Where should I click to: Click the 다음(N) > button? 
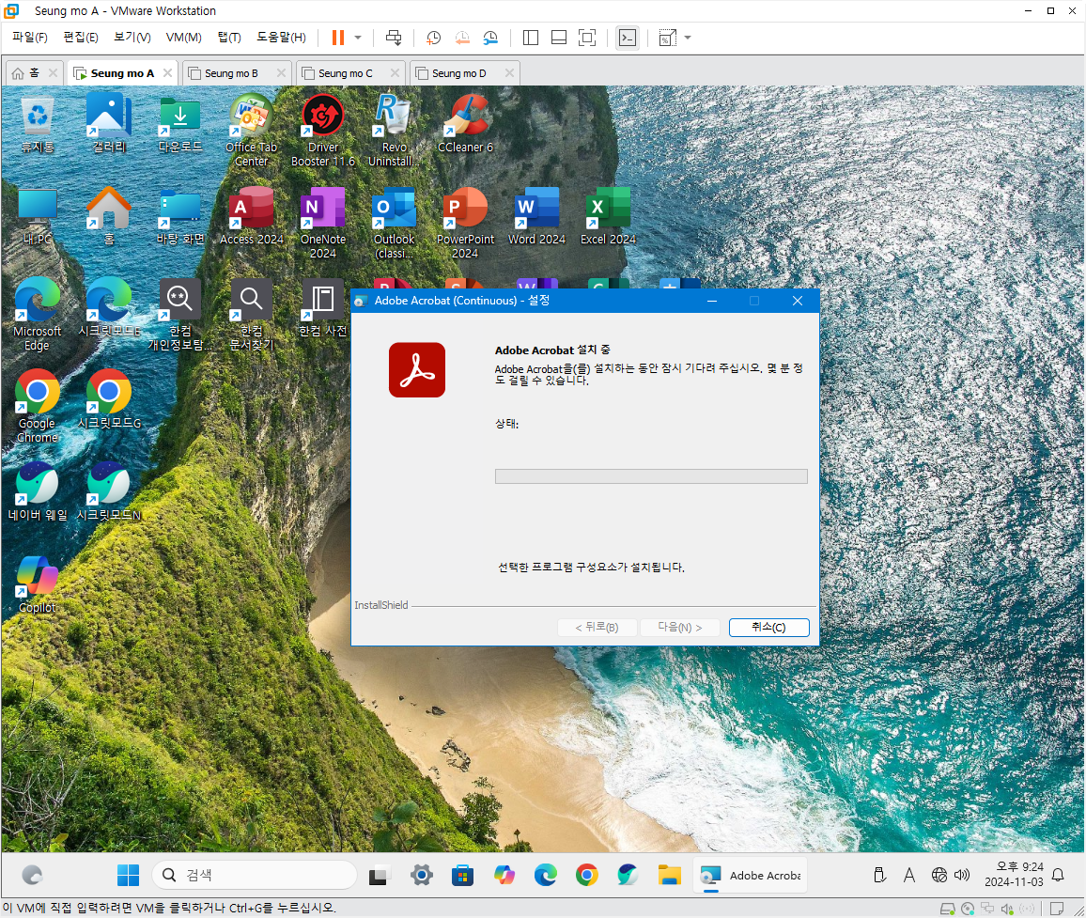pos(679,627)
